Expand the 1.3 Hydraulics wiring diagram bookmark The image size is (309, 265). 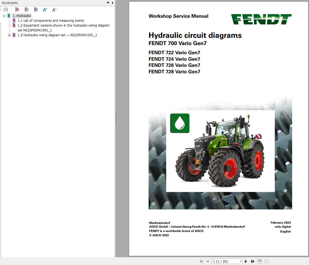(x=9, y=35)
